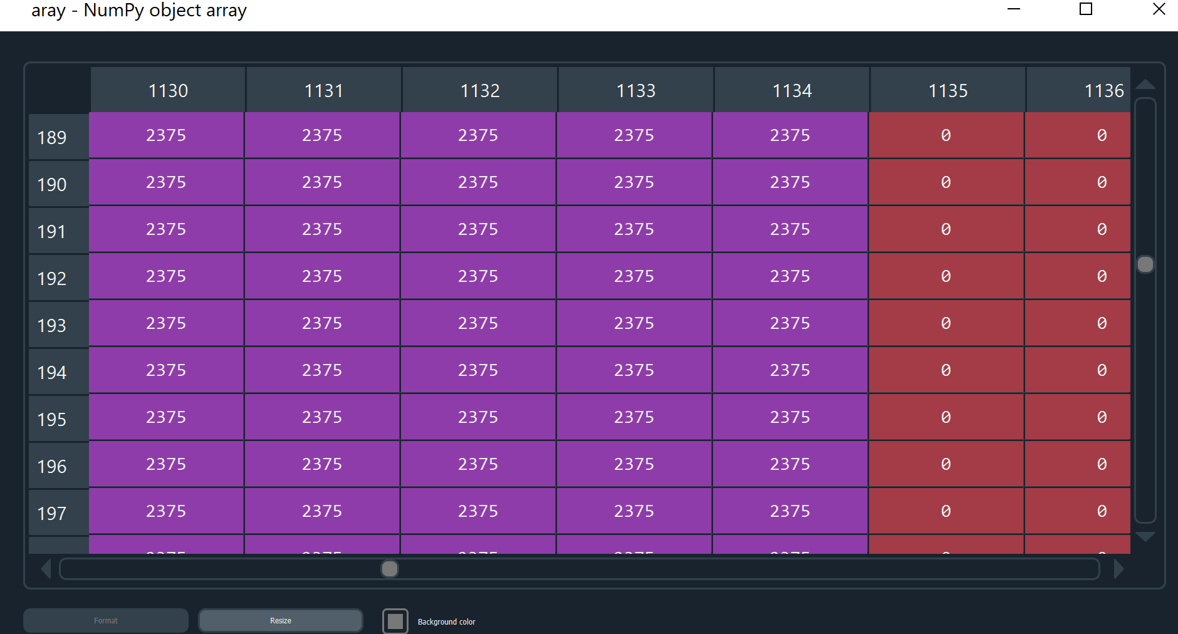Select column header 1130
This screenshot has height=634, width=1178.
click(168, 90)
